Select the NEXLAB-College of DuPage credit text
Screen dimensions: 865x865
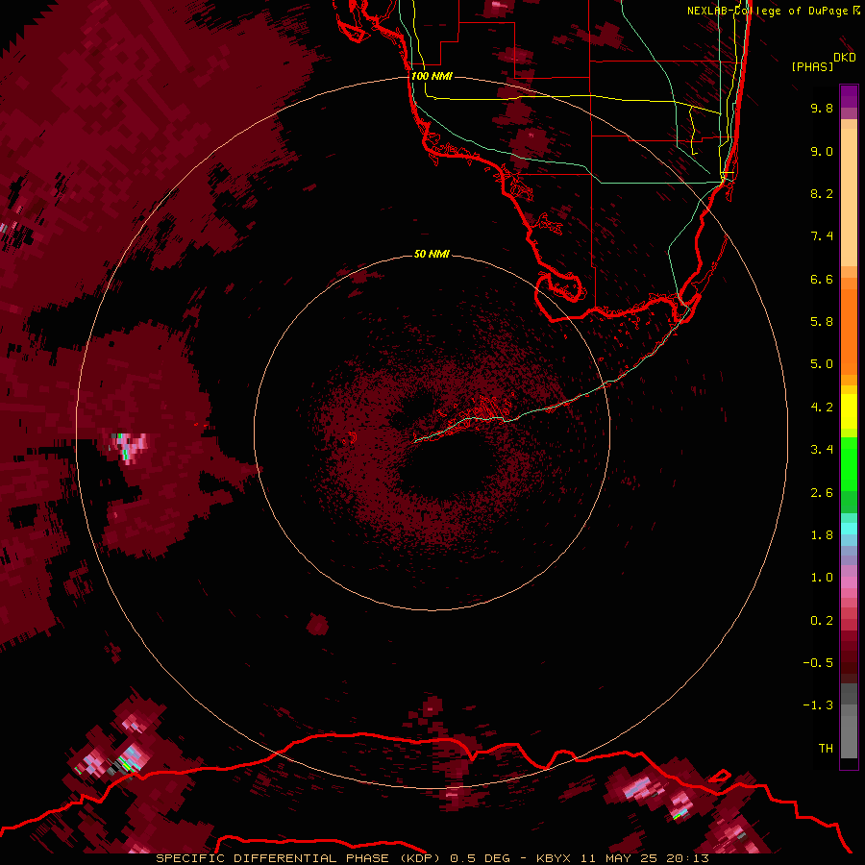pos(774,11)
